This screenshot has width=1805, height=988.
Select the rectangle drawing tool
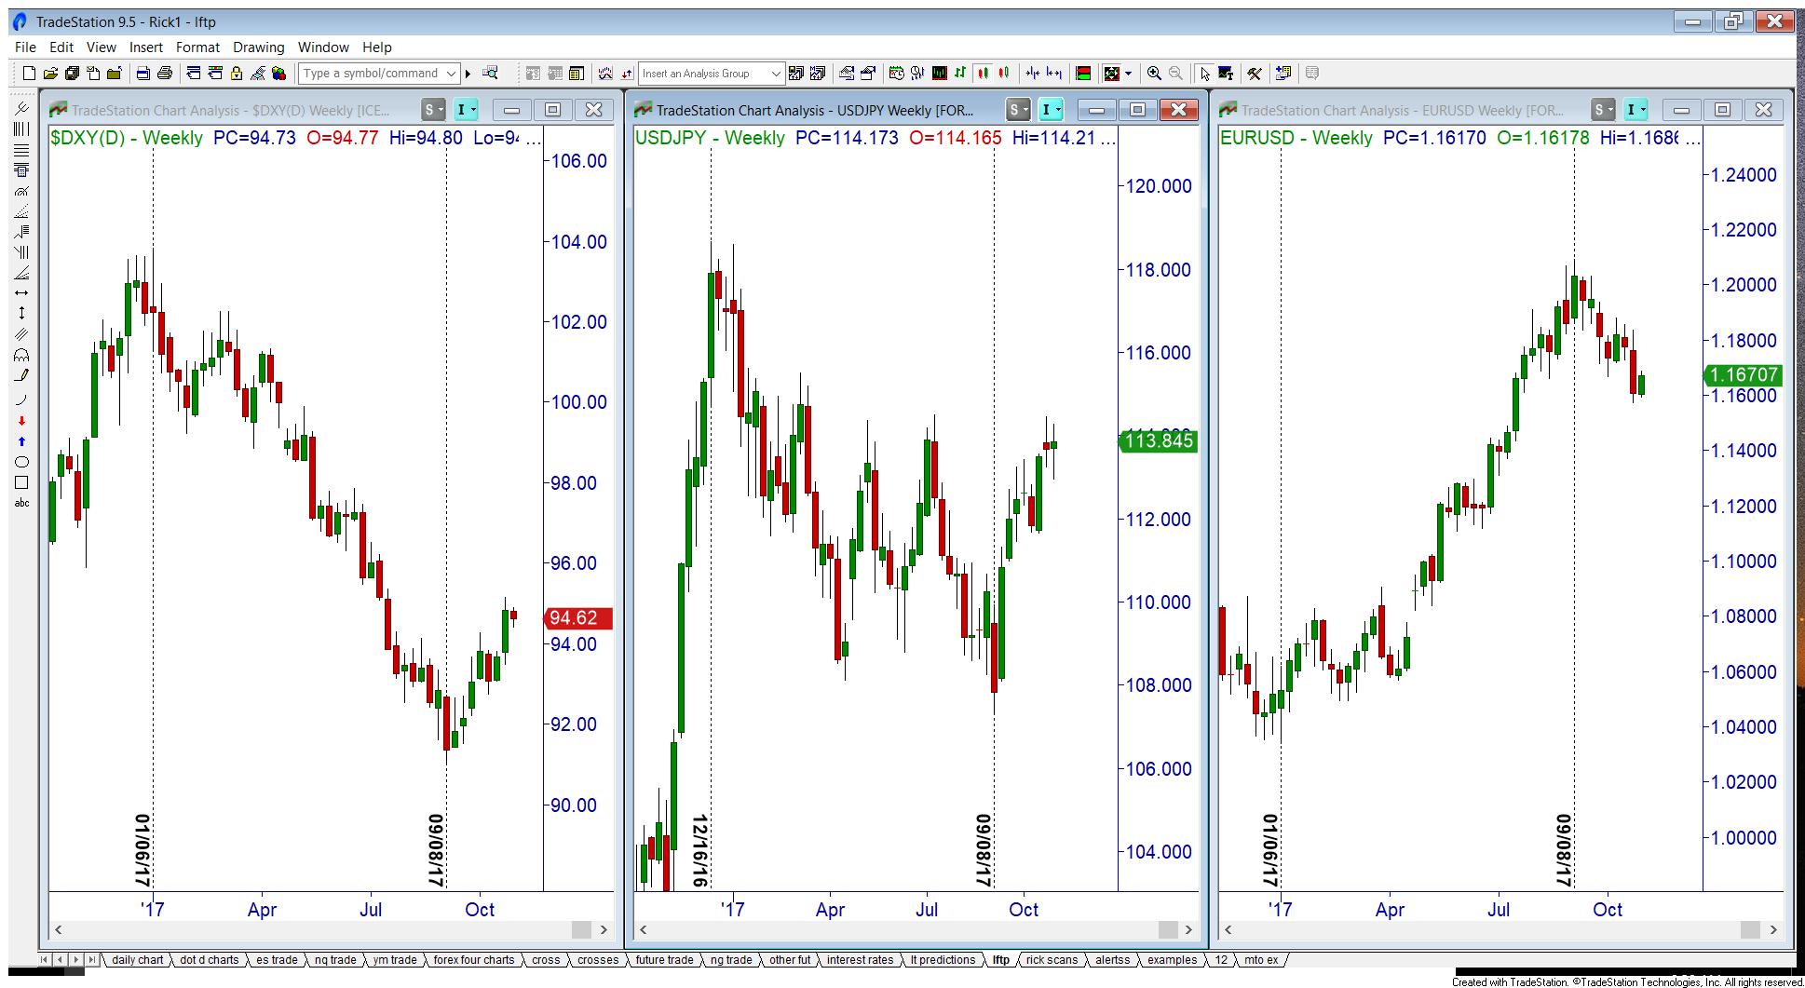[x=21, y=482]
